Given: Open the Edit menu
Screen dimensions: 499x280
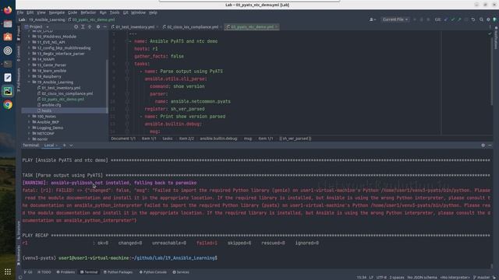Looking at the screenshot, I should (x=30, y=12).
